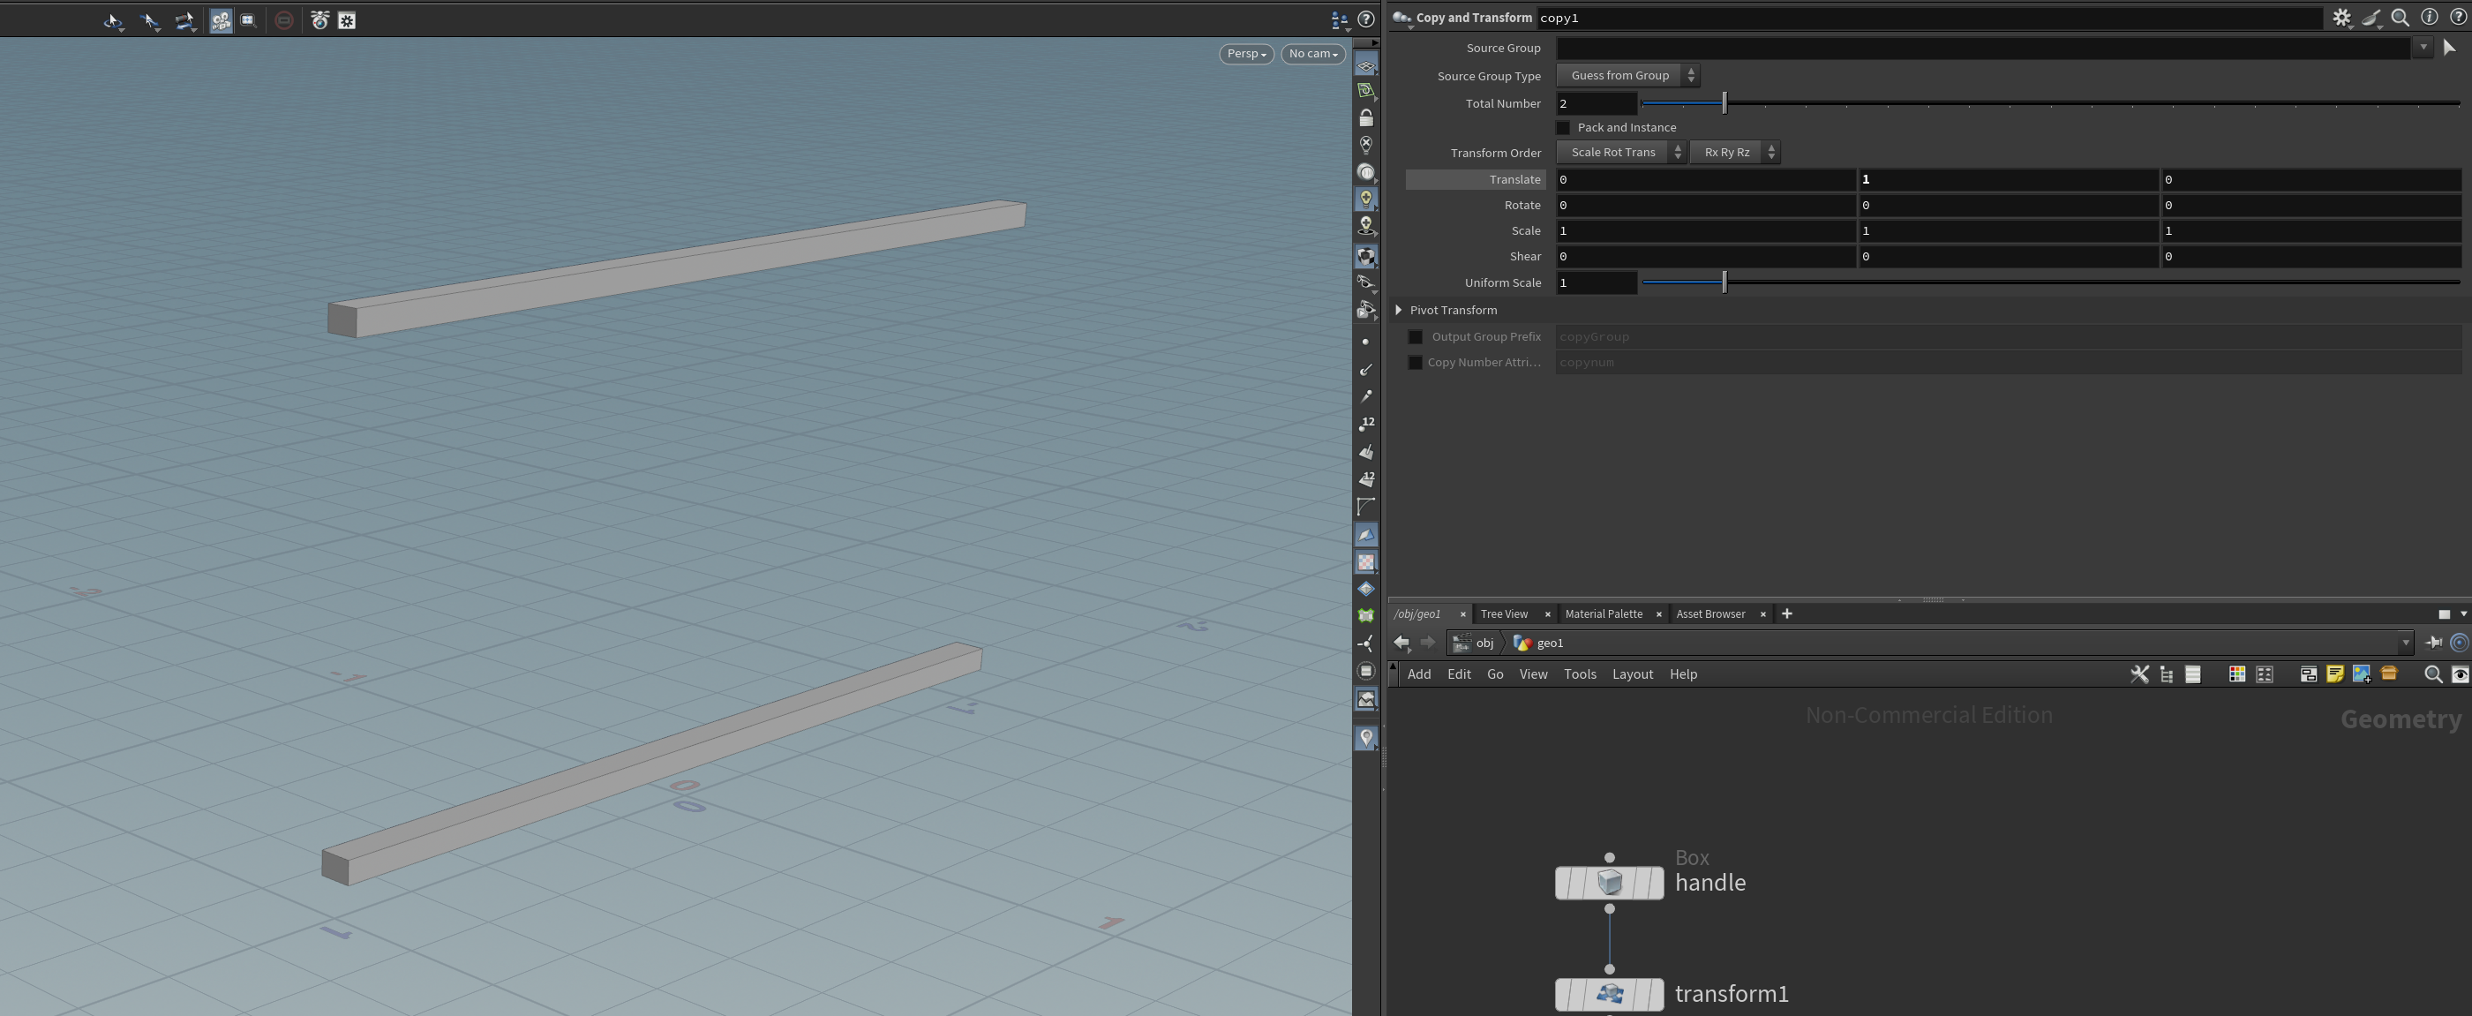Expand the Pivot Transform section
The width and height of the screenshot is (2472, 1016).
click(x=1399, y=310)
